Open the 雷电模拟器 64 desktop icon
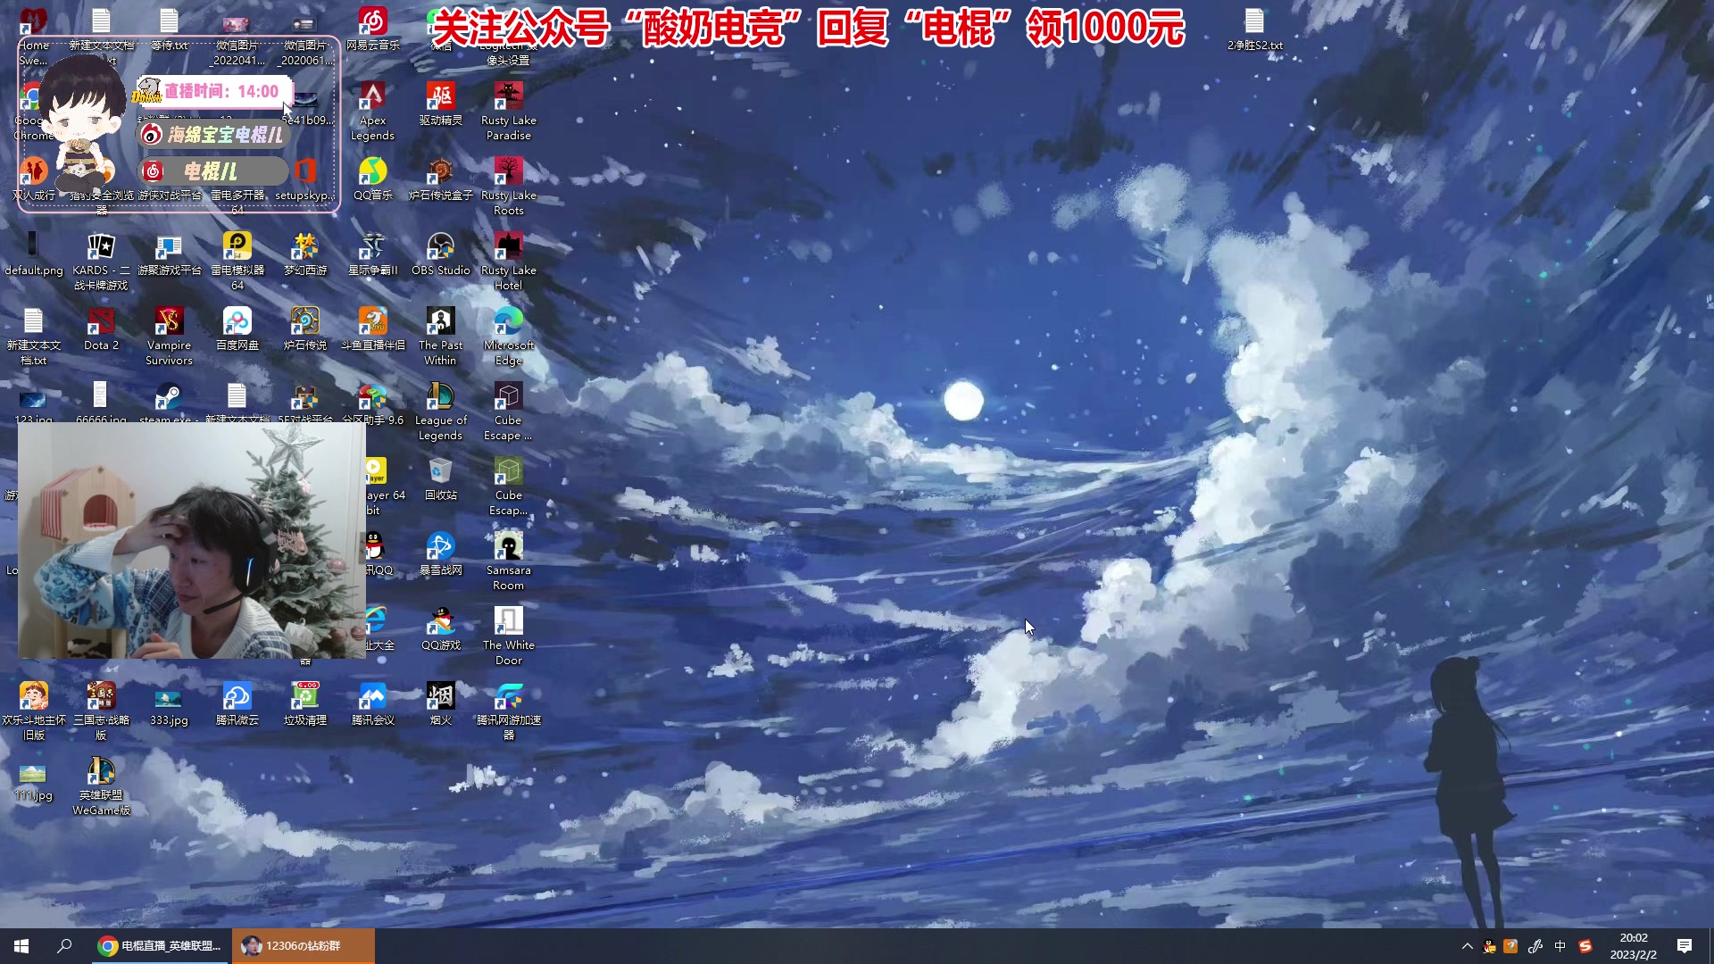This screenshot has height=964, width=1714. point(237,261)
